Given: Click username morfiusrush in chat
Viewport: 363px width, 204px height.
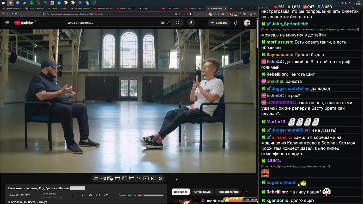Looking at the screenshot, I should 280,42.
